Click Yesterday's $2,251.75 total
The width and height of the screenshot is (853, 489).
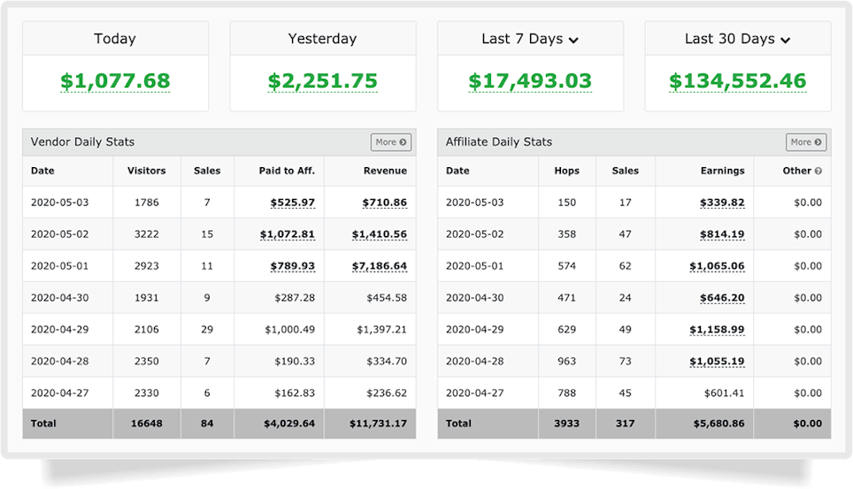pos(323,81)
